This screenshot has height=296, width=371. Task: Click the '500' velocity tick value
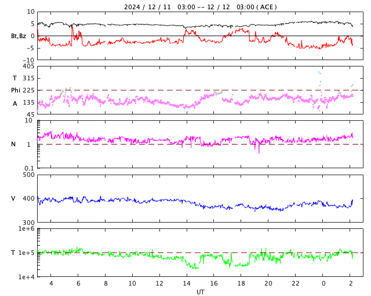28,175
